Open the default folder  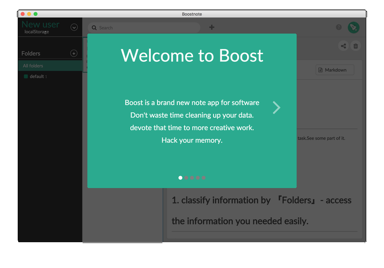point(37,77)
